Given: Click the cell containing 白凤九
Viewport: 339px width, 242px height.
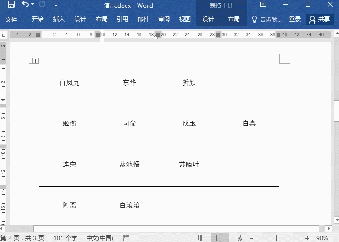Looking at the screenshot, I should click(69, 85).
